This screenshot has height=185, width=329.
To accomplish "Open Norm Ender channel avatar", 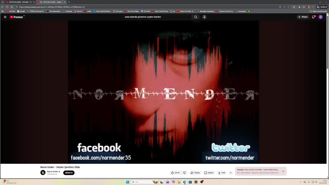I will [x=43, y=173].
